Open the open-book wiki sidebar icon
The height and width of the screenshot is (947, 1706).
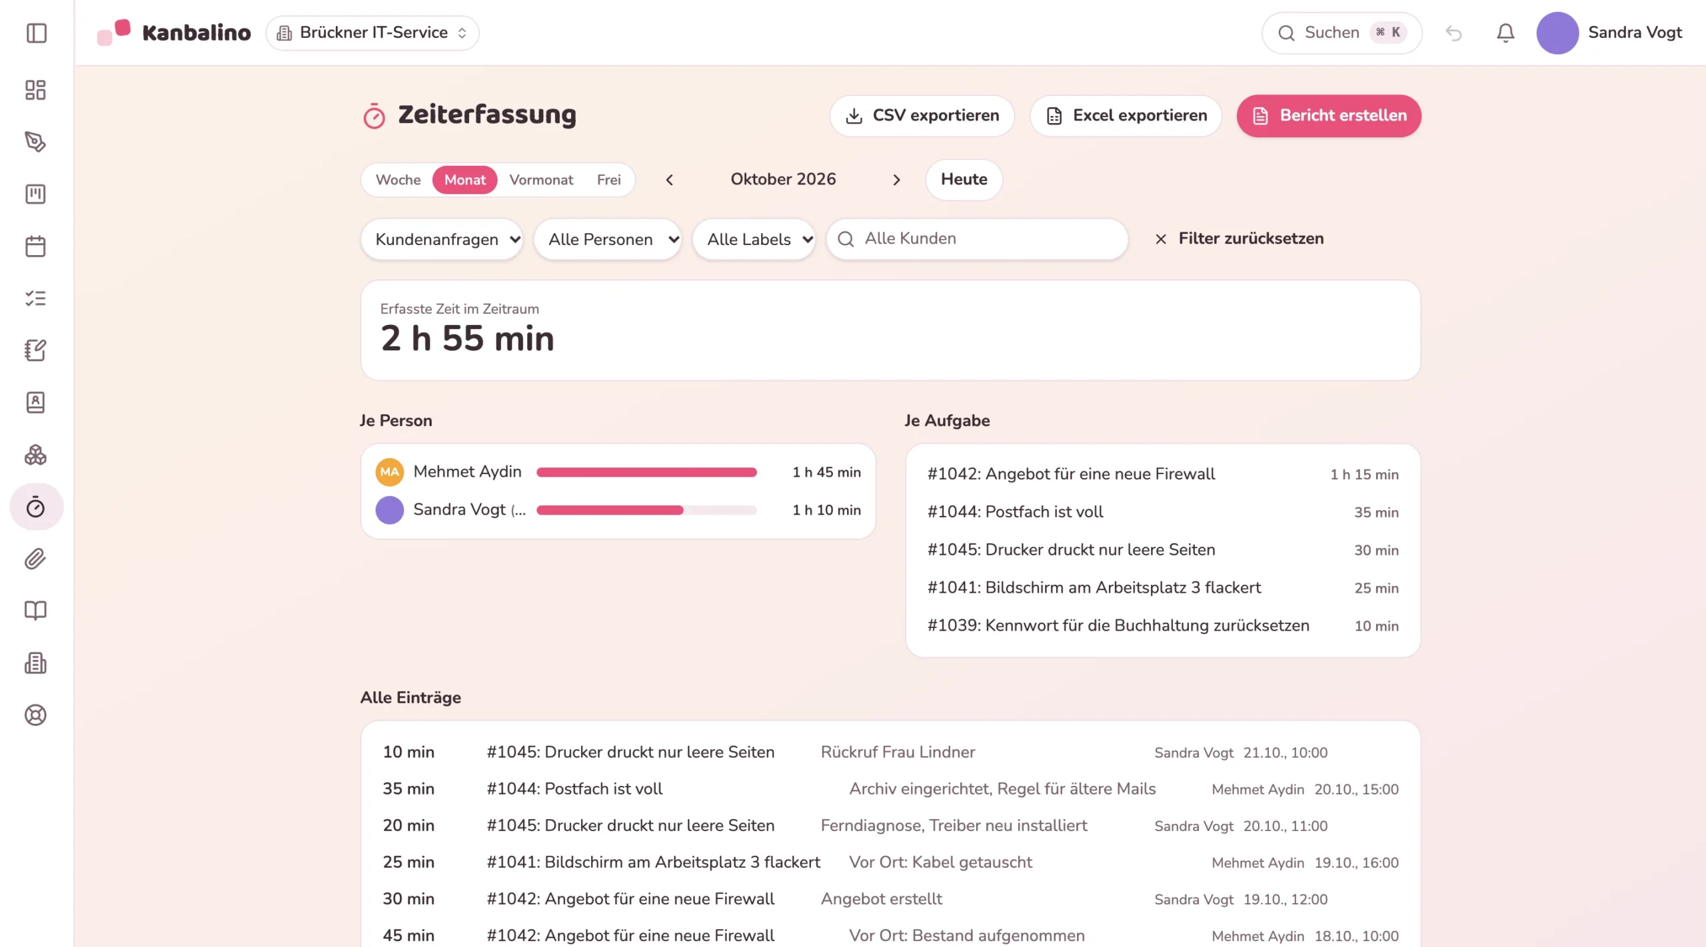point(36,611)
